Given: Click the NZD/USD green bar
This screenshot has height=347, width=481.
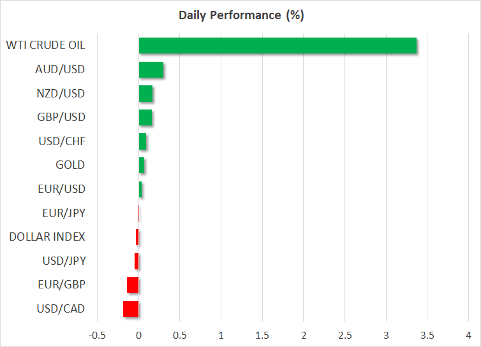Looking at the screenshot, I should pyautogui.click(x=145, y=94).
